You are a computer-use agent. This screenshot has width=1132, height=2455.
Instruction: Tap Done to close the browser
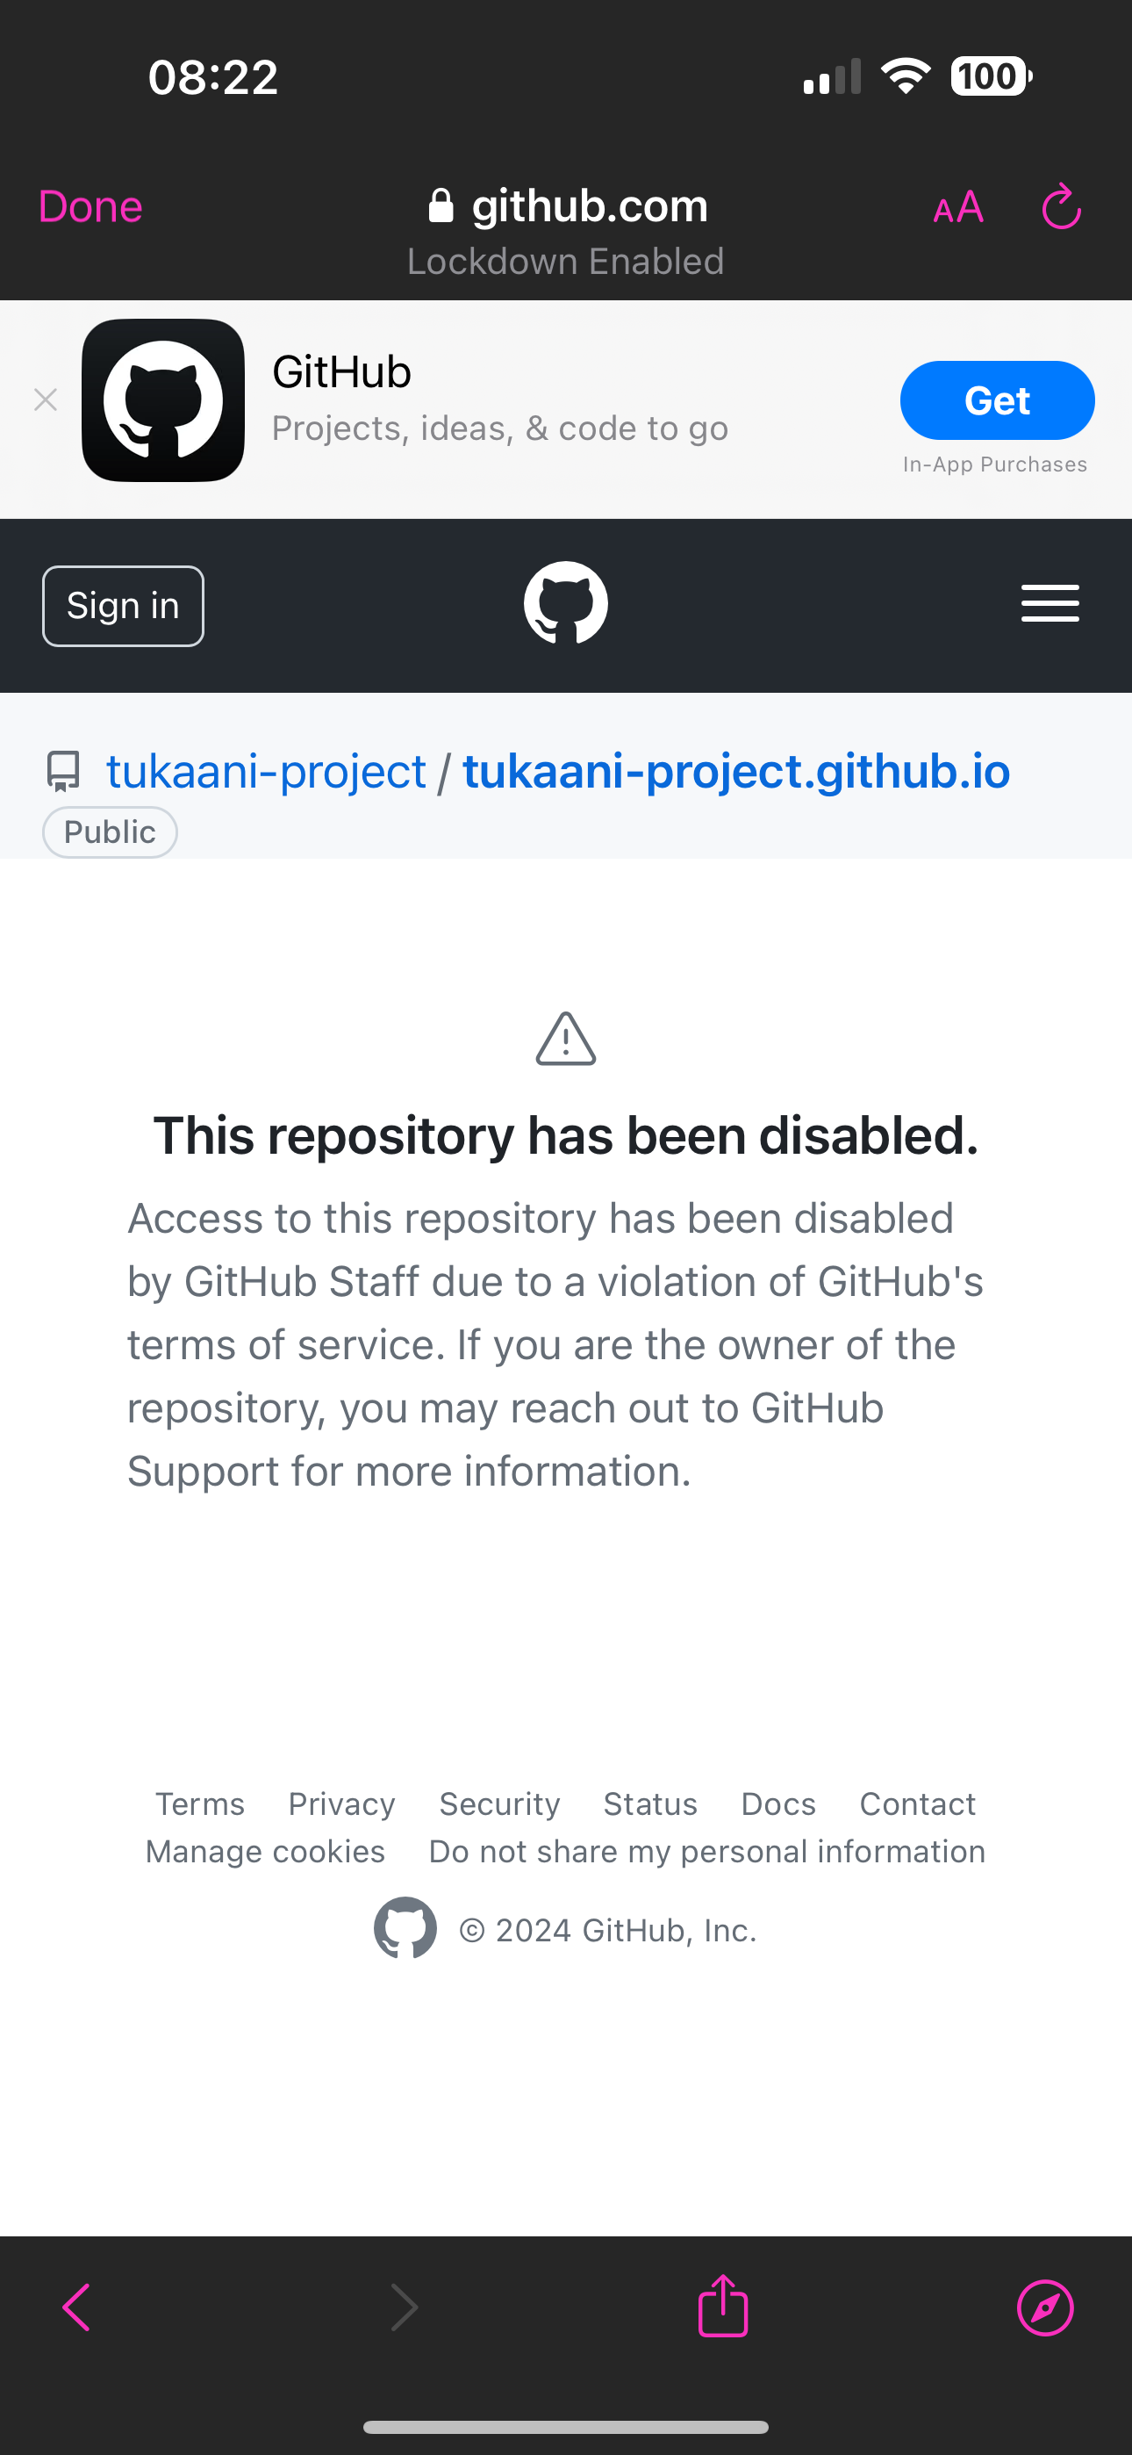(90, 207)
